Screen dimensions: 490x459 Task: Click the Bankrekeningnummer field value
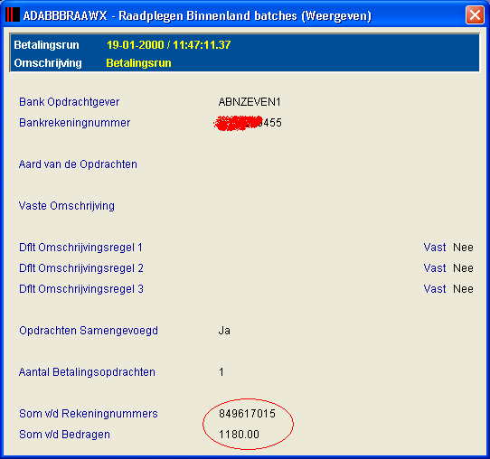tap(248, 123)
